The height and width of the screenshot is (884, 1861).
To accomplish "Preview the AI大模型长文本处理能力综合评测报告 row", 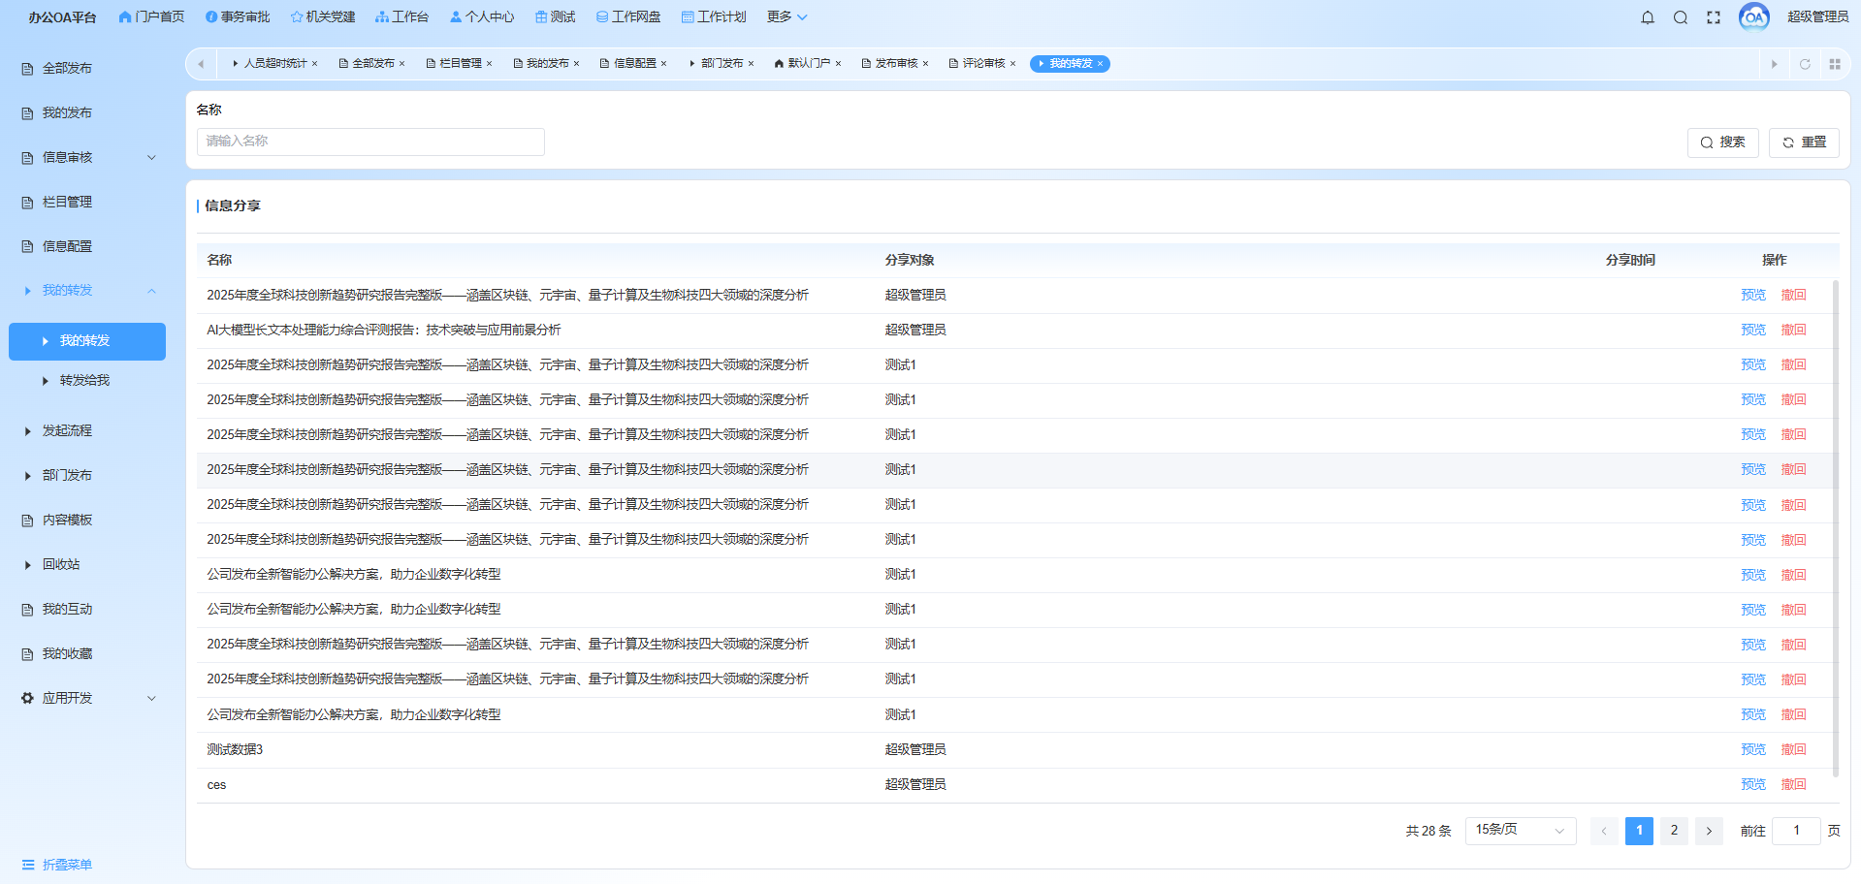I will [1753, 331].
